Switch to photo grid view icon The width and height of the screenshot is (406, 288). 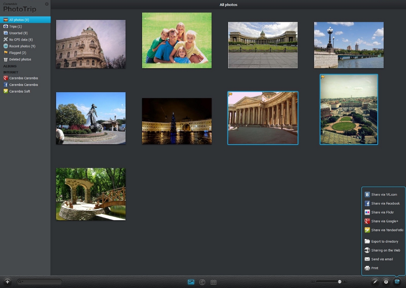(191, 282)
